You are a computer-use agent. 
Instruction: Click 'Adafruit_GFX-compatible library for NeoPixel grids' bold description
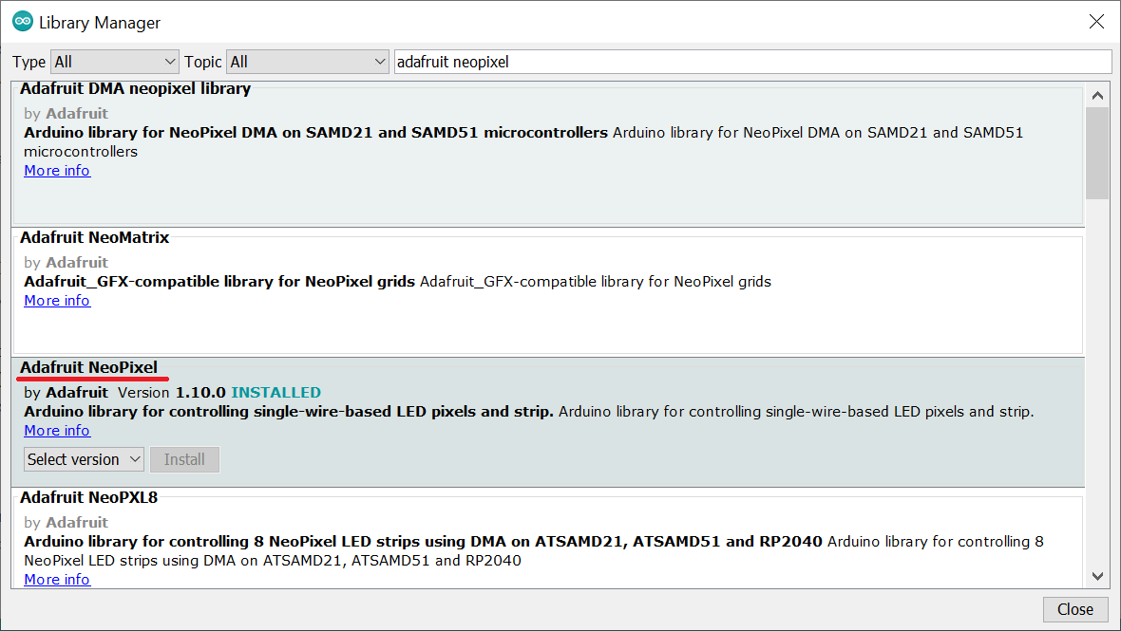(219, 282)
